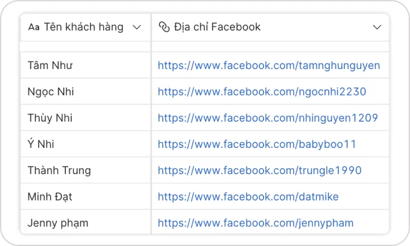Follow the nhinguyen1209 Facebook link

(268, 118)
